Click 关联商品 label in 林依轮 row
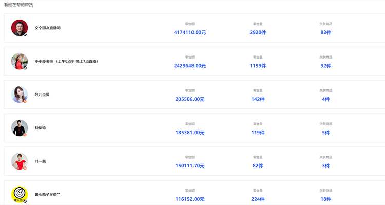 326,124
